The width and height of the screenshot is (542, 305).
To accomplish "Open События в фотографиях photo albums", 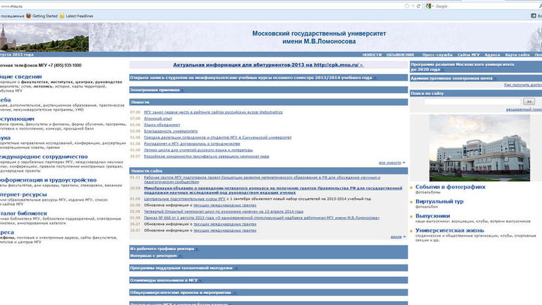I will tap(450, 187).
